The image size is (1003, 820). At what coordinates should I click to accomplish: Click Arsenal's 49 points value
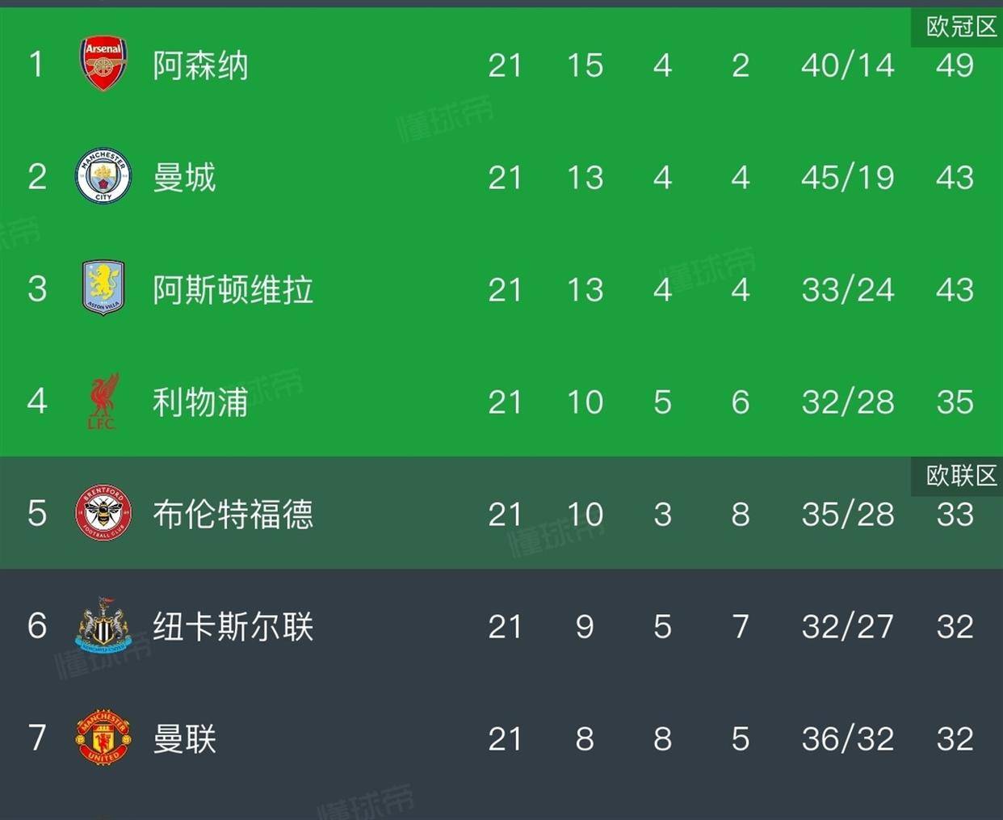click(955, 65)
